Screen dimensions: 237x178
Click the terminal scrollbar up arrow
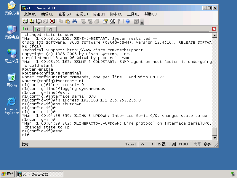click(214, 35)
